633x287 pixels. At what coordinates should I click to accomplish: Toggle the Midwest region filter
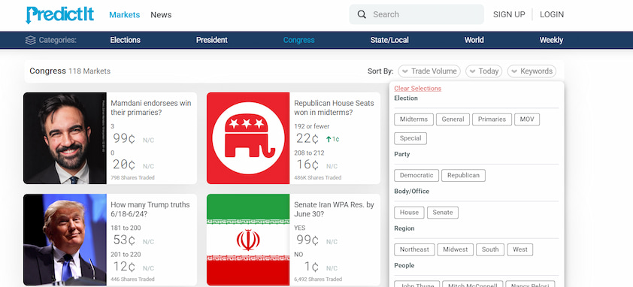(456, 250)
